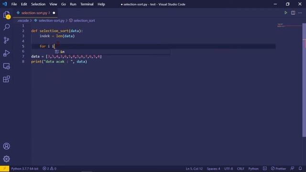Click the print 'data acak' line

tap(59, 62)
